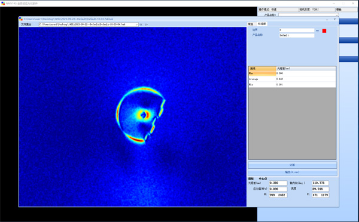The height and width of the screenshot is (222, 359).
Task: Click the Calculate button above the export button
Action: point(293,165)
